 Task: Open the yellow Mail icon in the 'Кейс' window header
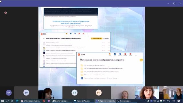coord(67,34)
